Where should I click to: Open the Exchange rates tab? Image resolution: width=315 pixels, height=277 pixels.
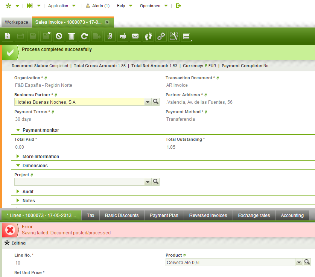(254, 215)
